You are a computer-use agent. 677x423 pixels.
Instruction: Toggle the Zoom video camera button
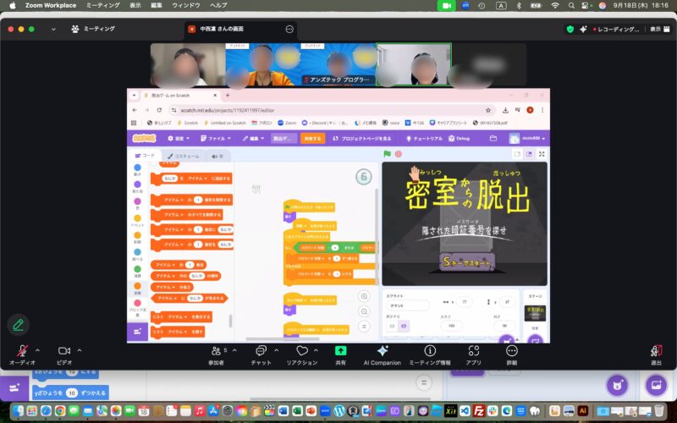point(63,350)
